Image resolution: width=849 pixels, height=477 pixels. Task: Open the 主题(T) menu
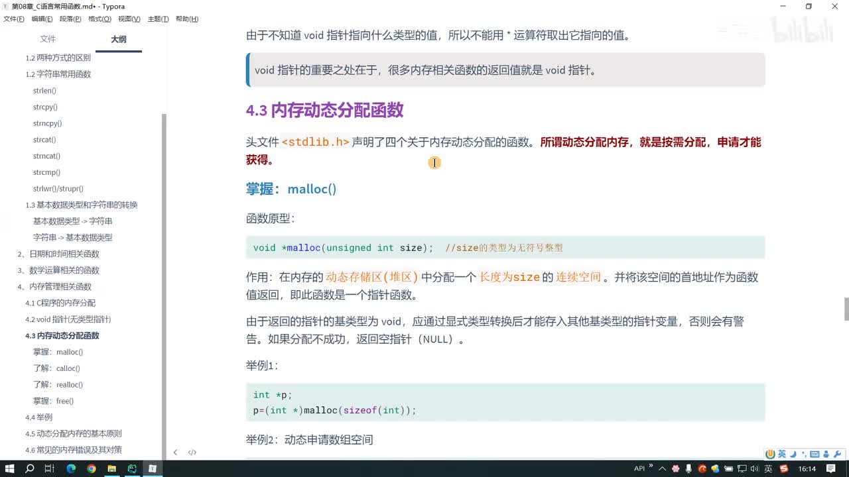pos(158,19)
